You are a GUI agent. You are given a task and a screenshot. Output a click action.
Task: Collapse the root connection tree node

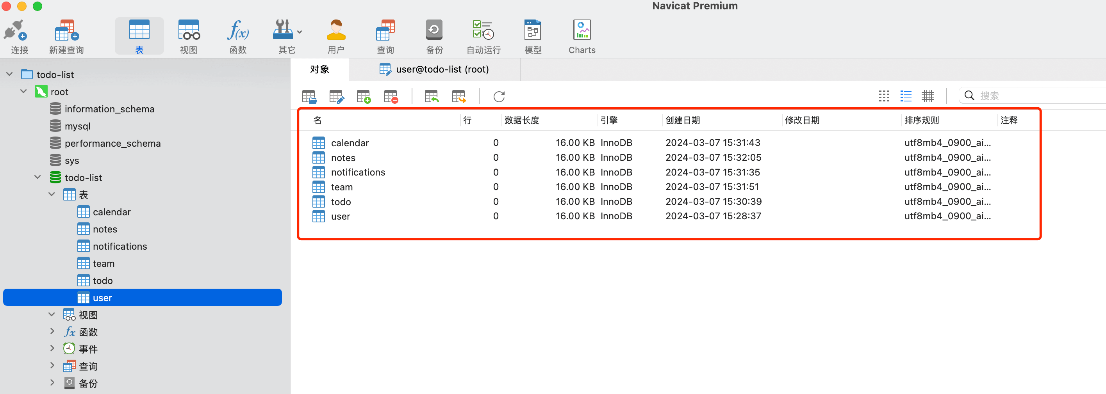click(23, 92)
